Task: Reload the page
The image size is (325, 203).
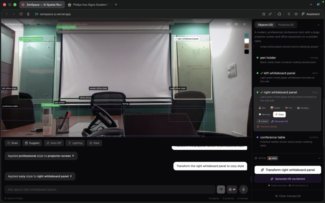Action: point(21,14)
